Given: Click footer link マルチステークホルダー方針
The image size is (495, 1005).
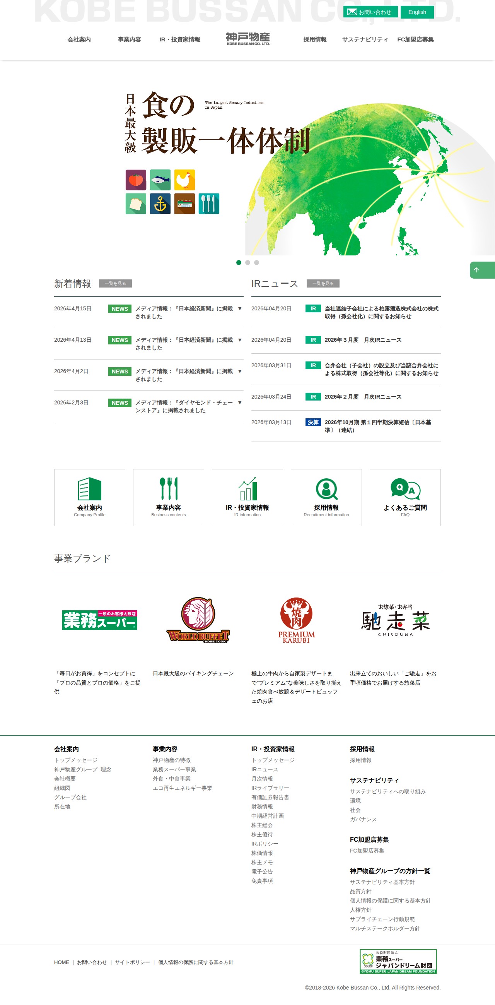Looking at the screenshot, I should tap(385, 928).
